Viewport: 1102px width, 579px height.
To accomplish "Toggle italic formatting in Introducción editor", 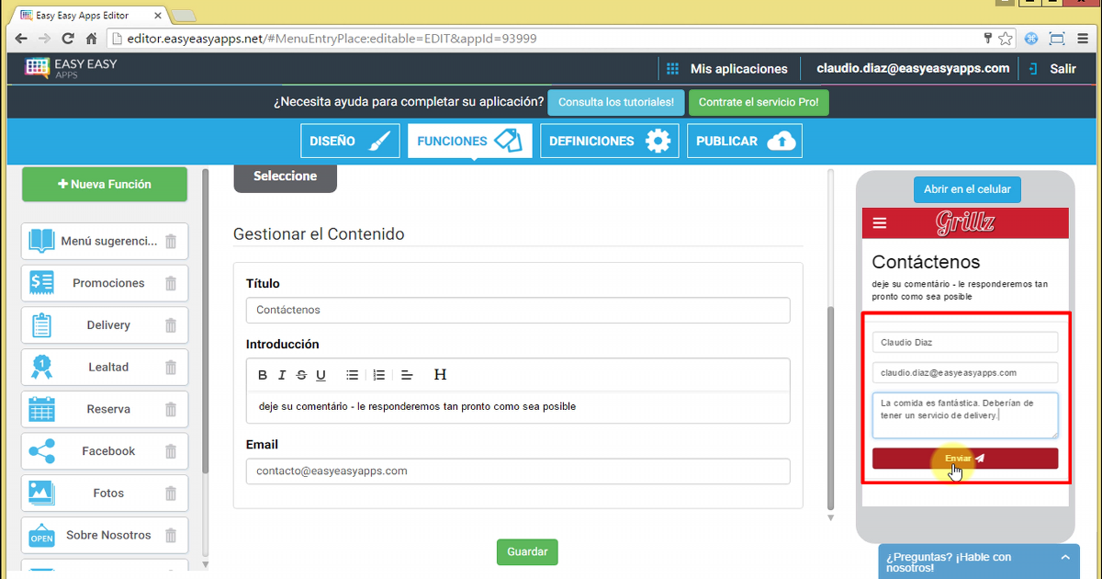I will 282,375.
